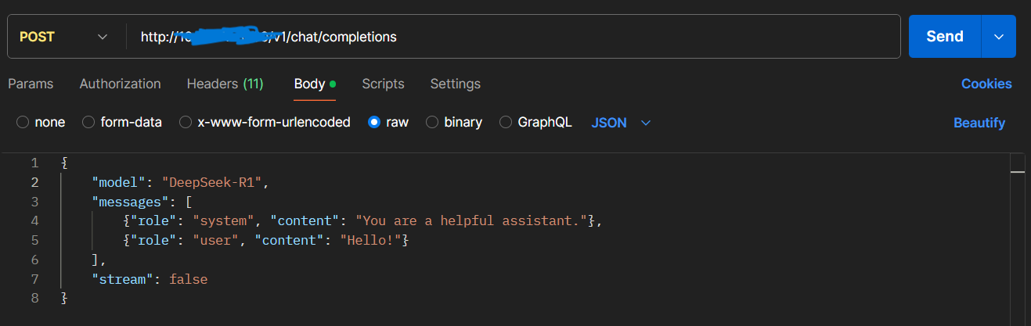Click line number 1 in editor gutter
The width and height of the screenshot is (1031, 326).
34,163
